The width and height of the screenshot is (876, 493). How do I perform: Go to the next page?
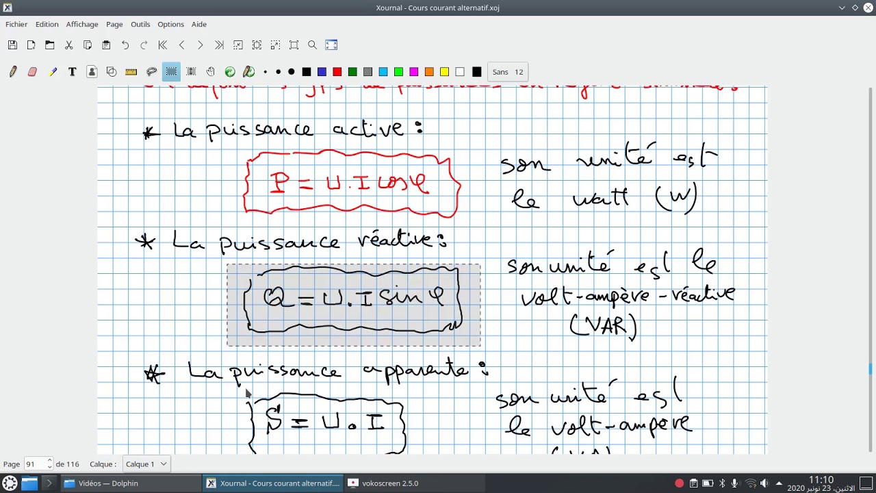[x=200, y=45]
